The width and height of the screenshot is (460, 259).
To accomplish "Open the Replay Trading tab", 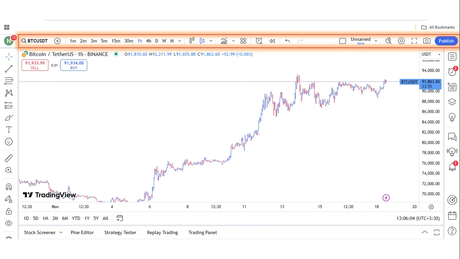I will 162,232.
